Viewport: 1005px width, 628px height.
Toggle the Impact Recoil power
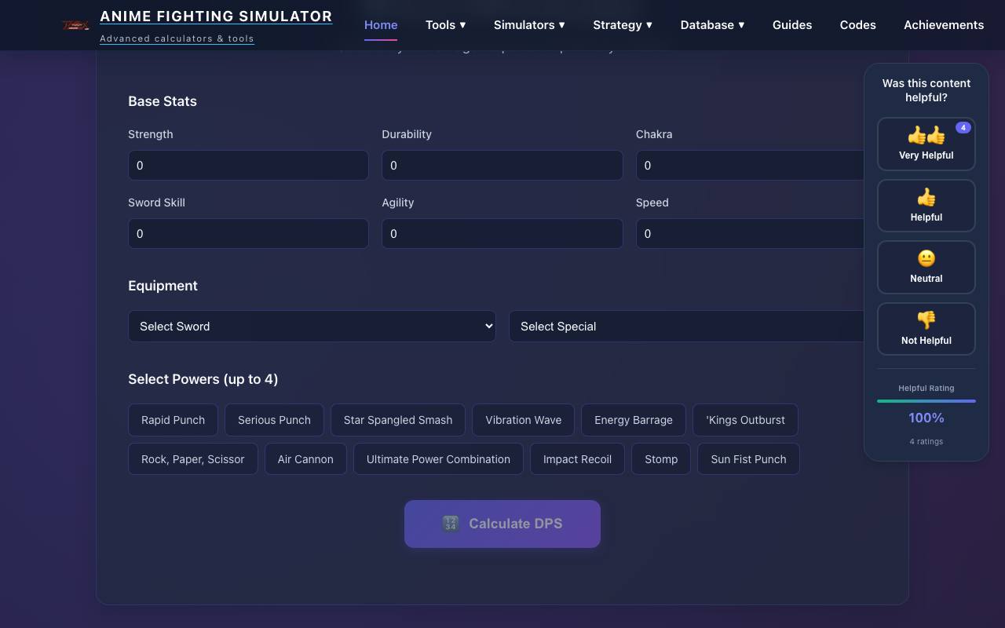click(577, 459)
